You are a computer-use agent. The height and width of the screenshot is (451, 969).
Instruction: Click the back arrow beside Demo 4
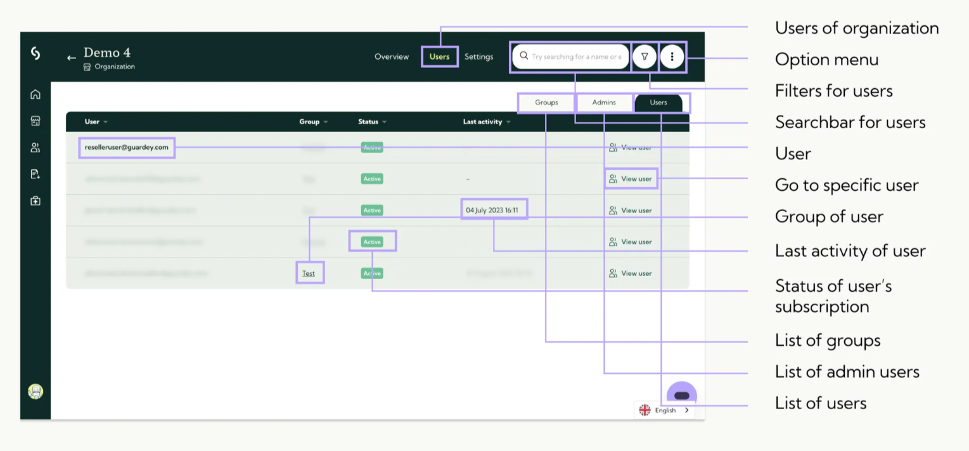click(x=72, y=58)
